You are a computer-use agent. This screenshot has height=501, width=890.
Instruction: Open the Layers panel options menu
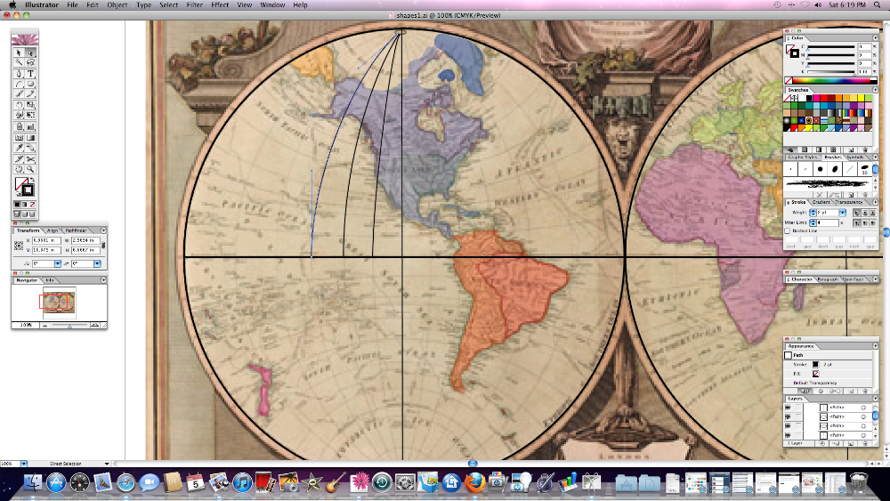click(875, 399)
